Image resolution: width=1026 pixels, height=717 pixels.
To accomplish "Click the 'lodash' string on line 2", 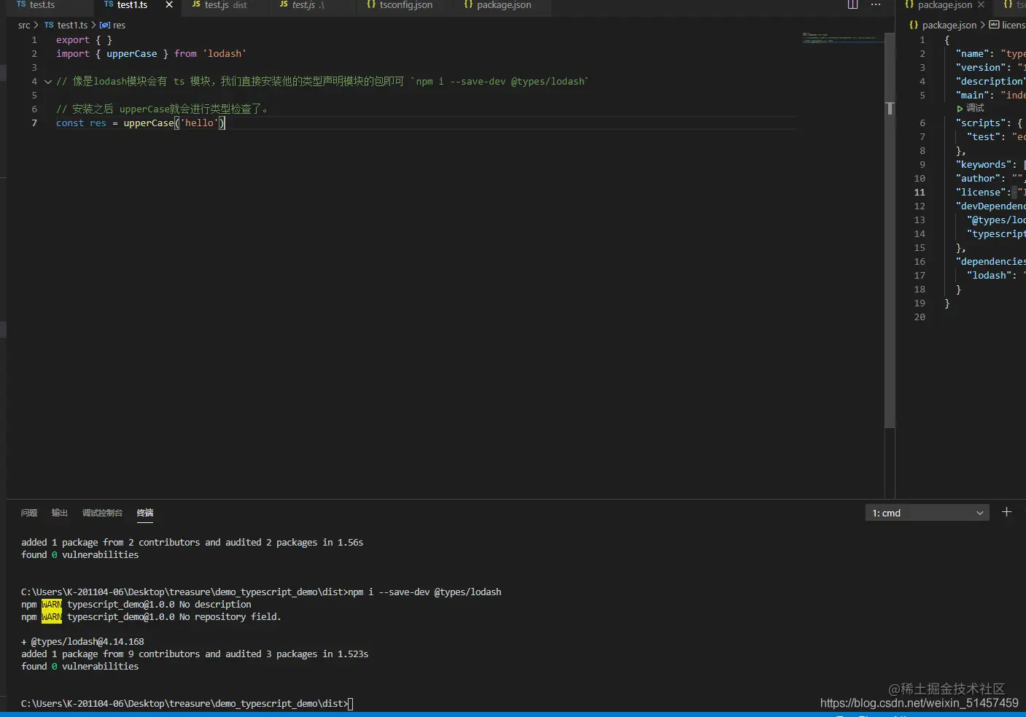I will pyautogui.click(x=225, y=54).
